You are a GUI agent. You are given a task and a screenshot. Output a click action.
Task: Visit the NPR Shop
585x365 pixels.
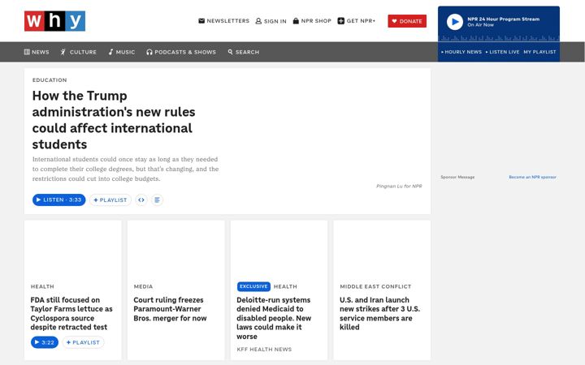[x=312, y=21]
